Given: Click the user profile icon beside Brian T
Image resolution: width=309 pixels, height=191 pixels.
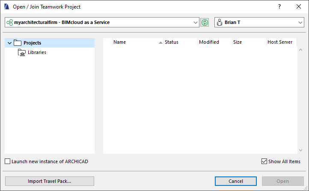Looking at the screenshot, I should tap(219, 22).
